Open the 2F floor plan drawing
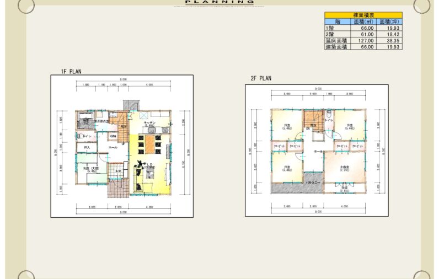 (317, 151)
